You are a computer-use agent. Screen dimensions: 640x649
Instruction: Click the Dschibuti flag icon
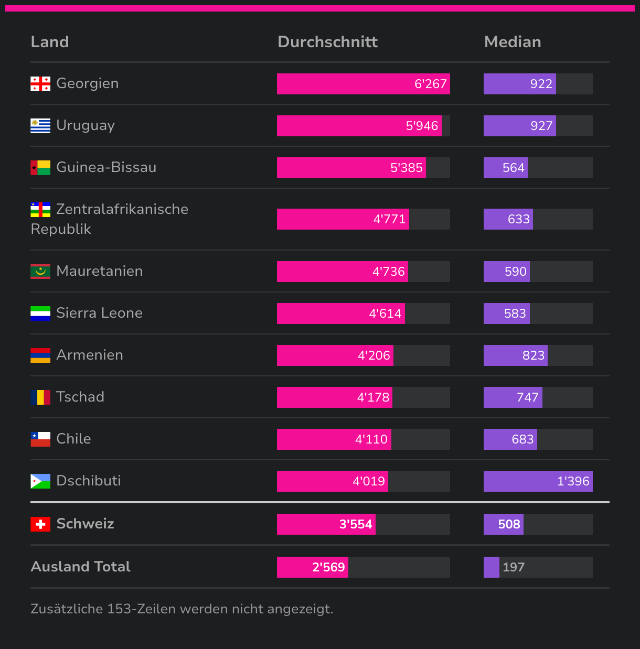click(40, 481)
